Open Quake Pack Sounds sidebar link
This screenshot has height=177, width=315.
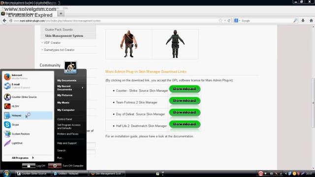(x=59, y=29)
